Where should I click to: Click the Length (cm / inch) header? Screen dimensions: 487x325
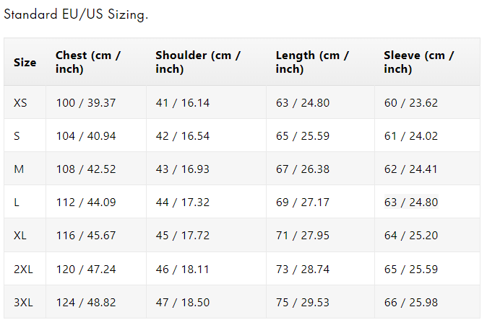click(311, 63)
